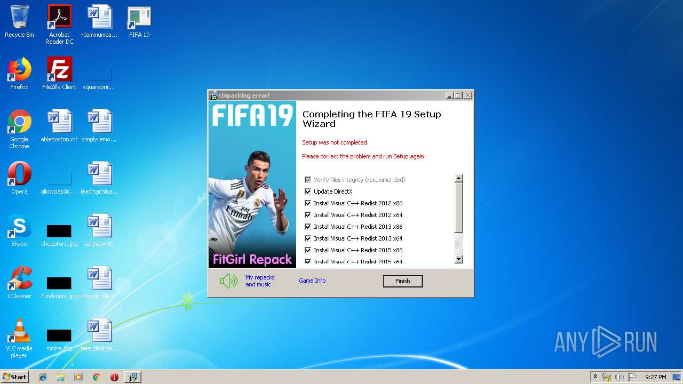Image resolution: width=683 pixels, height=384 pixels.
Task: Open My repacks and music link
Action: coord(260,281)
